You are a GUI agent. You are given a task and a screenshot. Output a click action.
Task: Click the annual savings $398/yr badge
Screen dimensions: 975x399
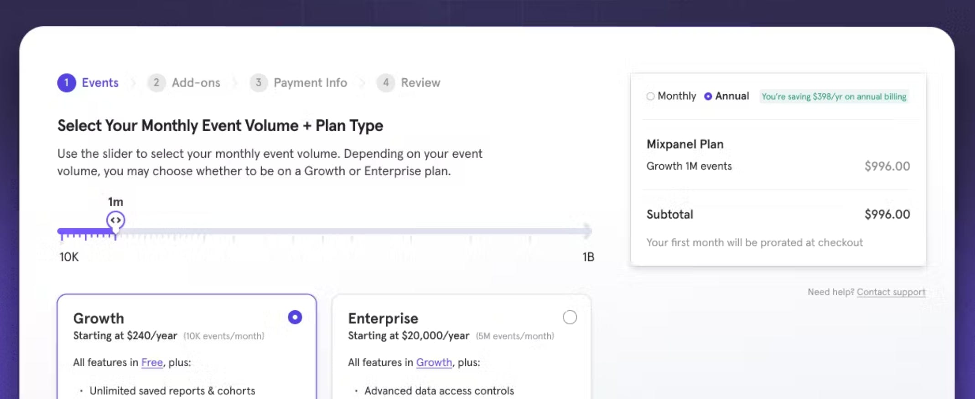click(x=834, y=97)
